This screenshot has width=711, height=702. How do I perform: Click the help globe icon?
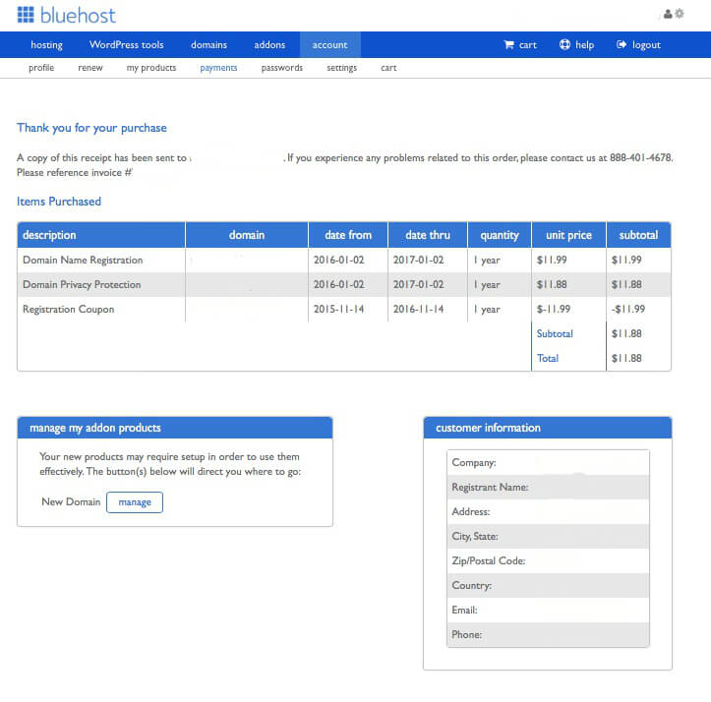(564, 45)
